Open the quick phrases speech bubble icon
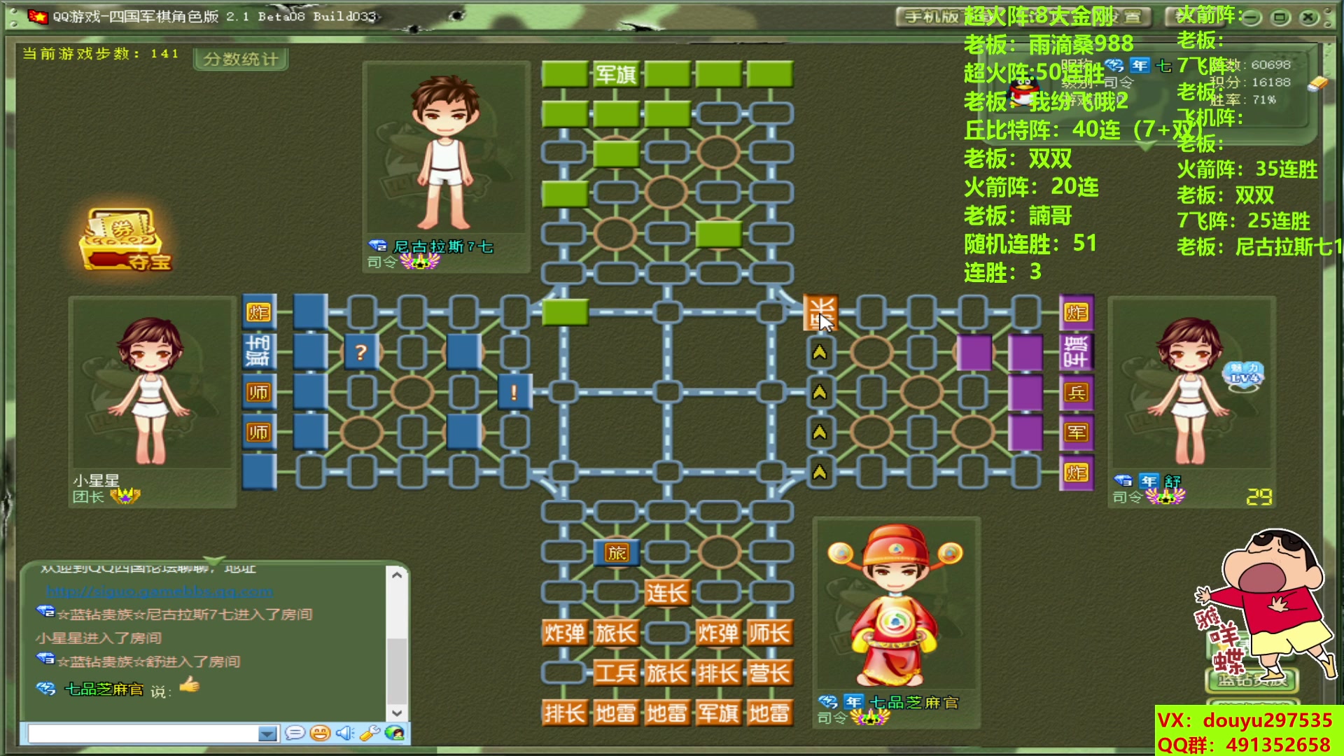The height and width of the screenshot is (756, 1344). click(295, 733)
